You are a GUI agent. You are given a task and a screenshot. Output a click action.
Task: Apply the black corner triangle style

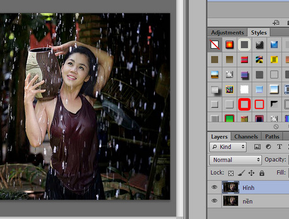click(x=274, y=104)
